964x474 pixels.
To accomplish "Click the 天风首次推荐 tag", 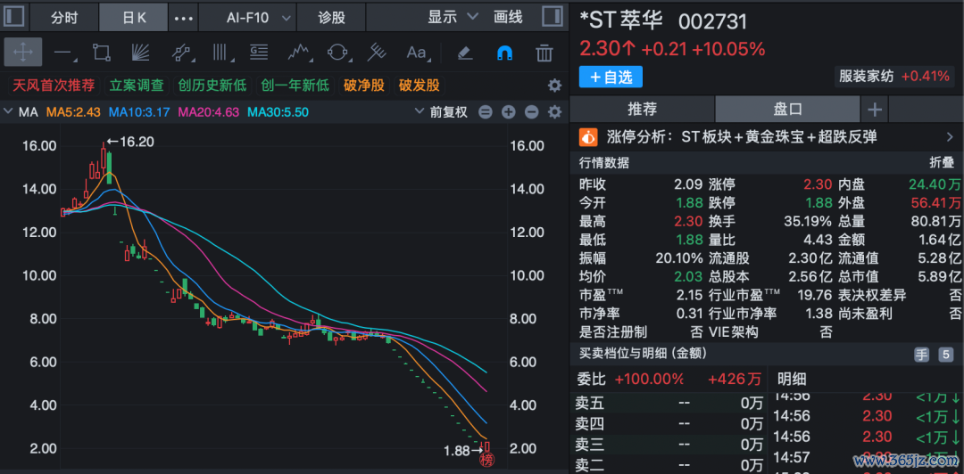I will [54, 86].
